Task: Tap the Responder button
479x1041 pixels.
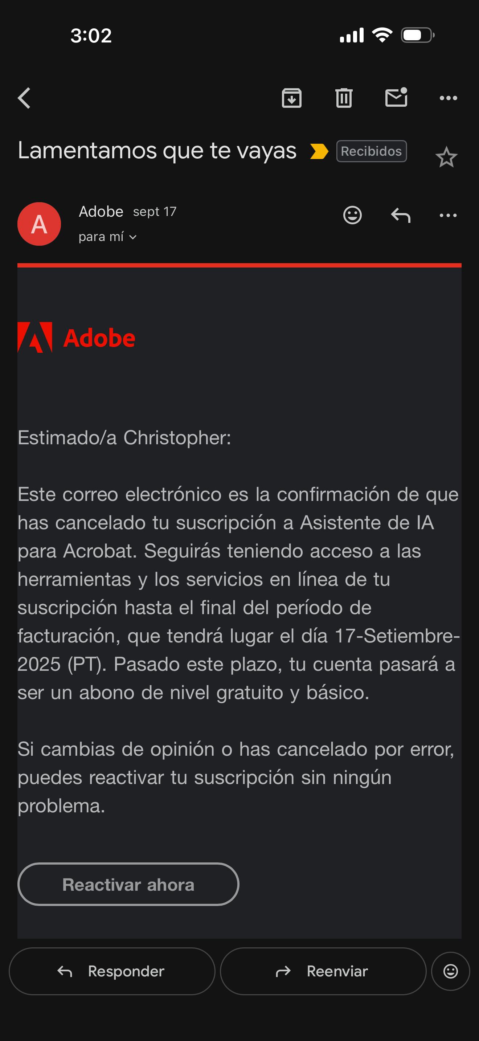Action: pyautogui.click(x=112, y=971)
